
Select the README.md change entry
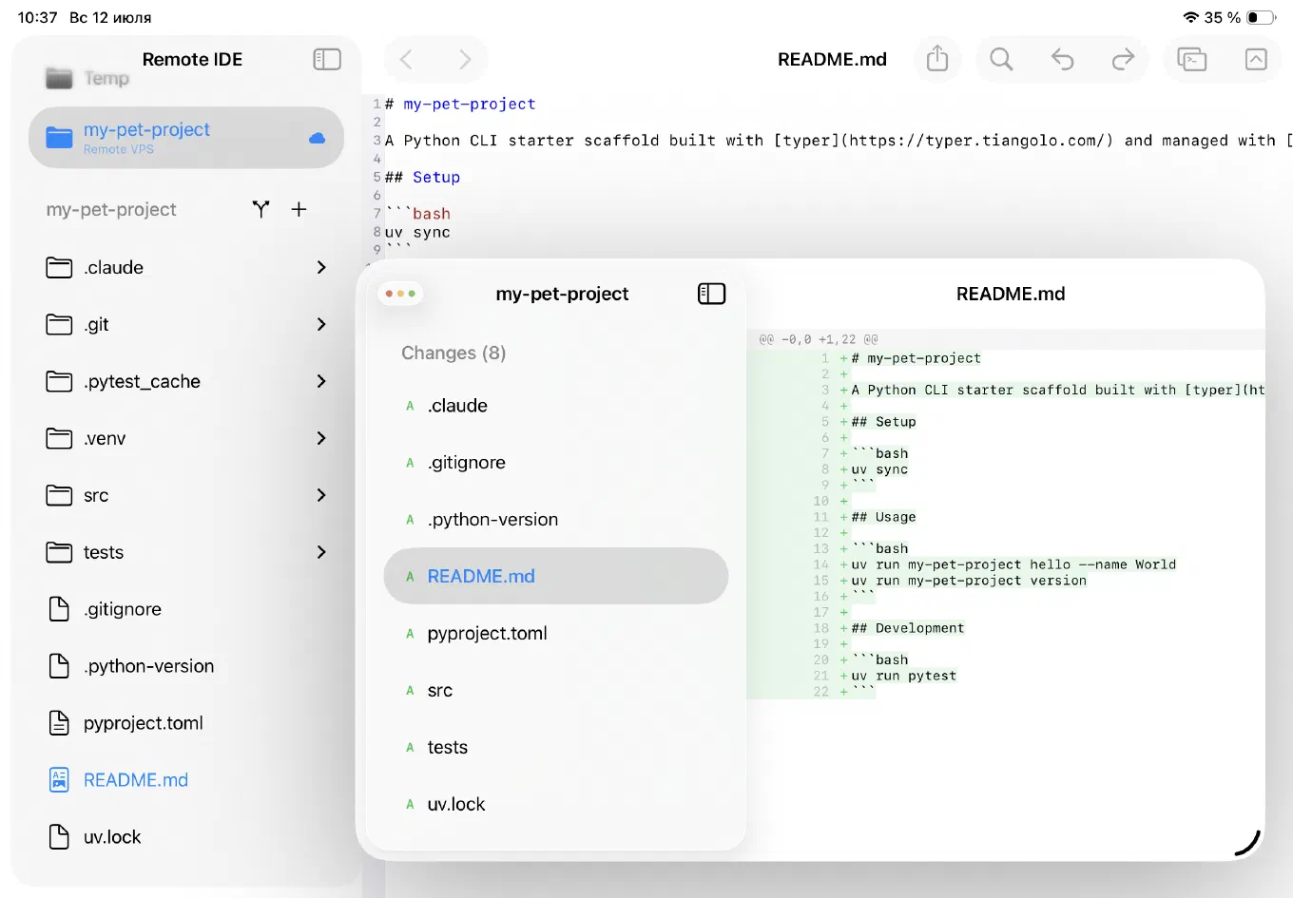pyautogui.click(x=556, y=576)
